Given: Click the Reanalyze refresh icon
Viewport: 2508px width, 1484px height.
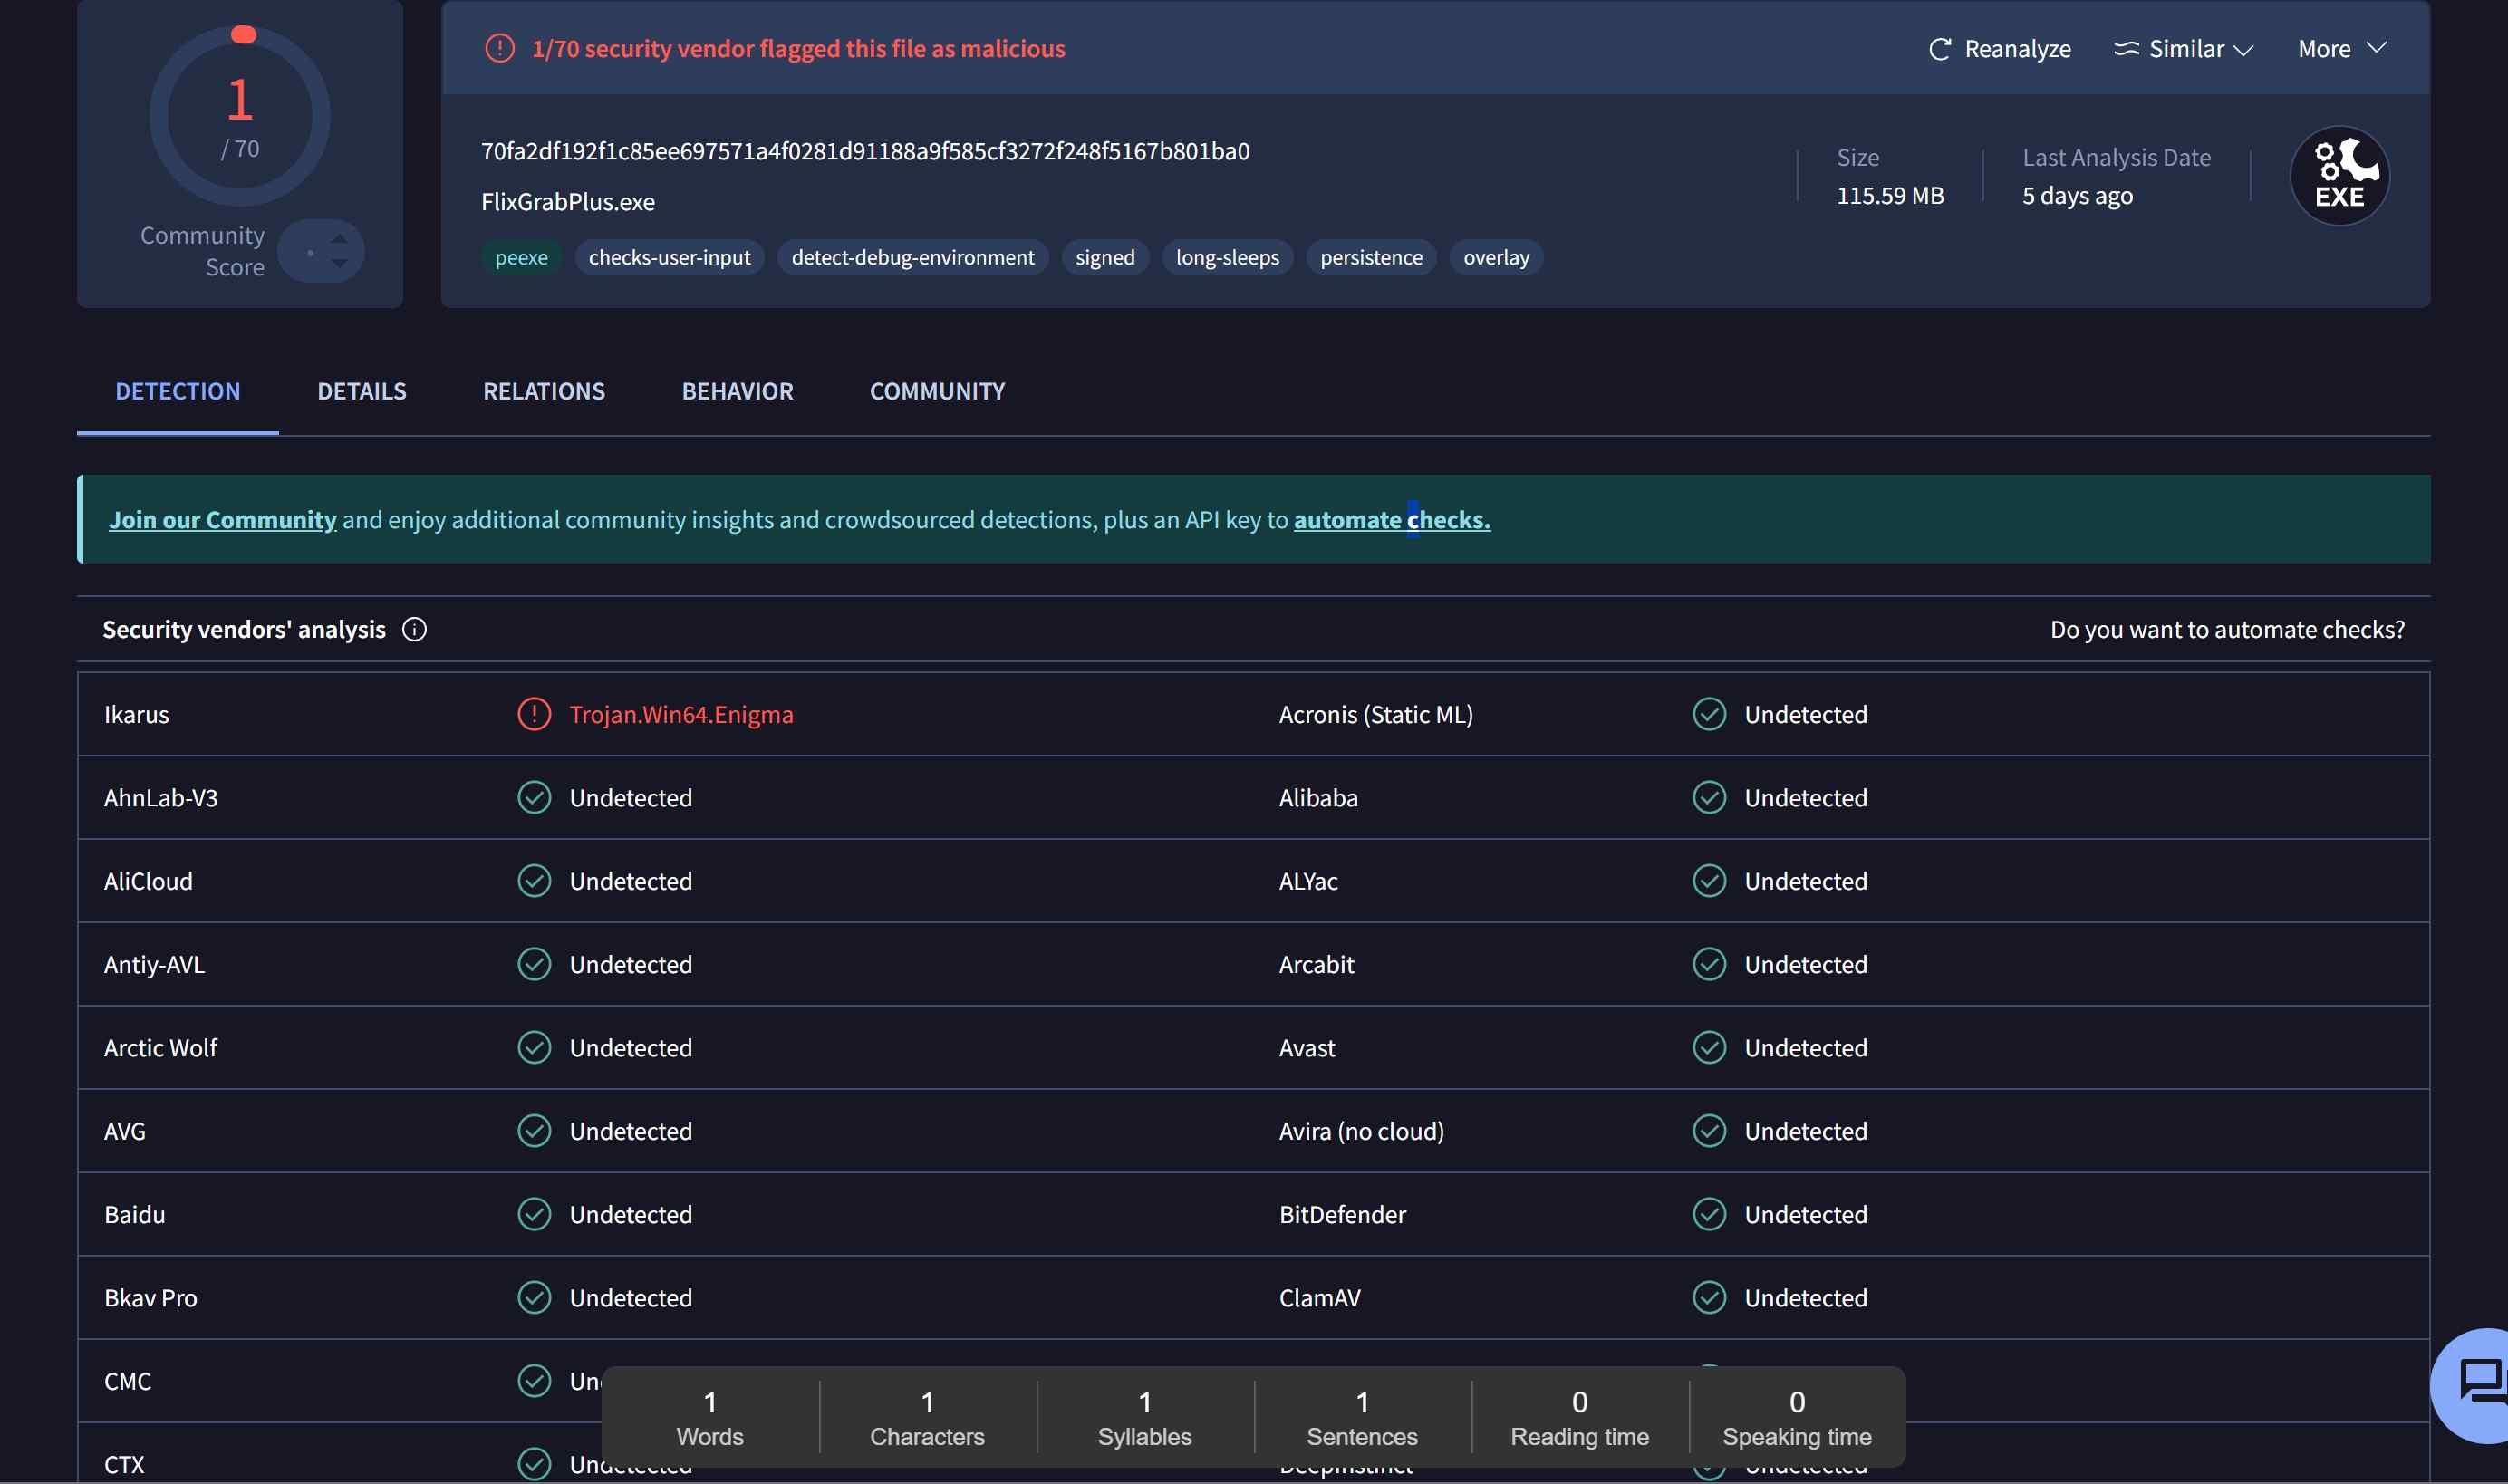Looking at the screenshot, I should coord(1939,49).
